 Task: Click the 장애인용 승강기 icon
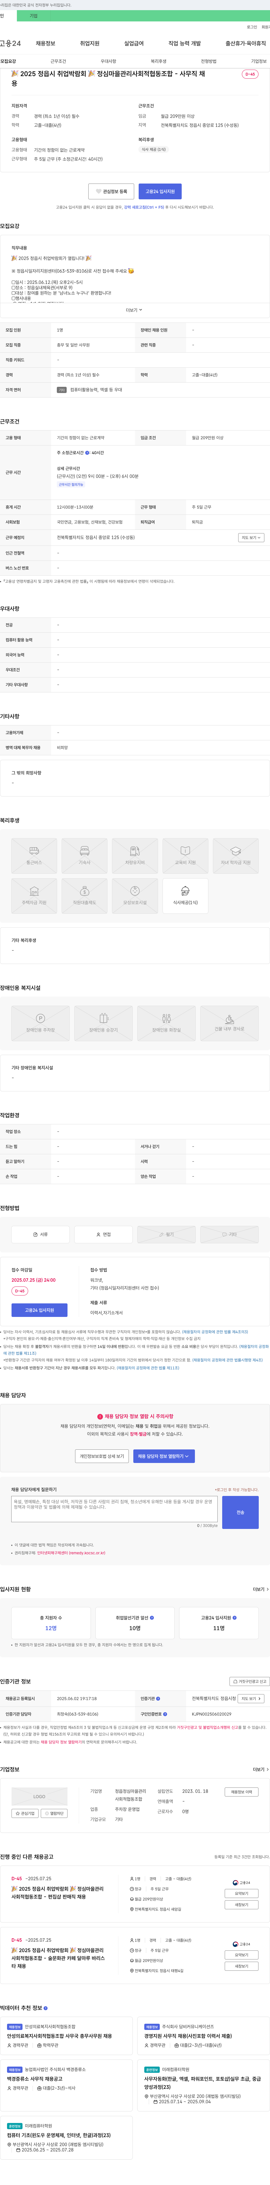point(103,1024)
